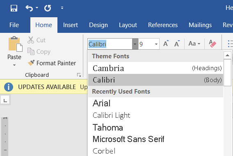Click the Undo arrow icon
Viewport: 233px width, 156px height.
(x=29, y=8)
